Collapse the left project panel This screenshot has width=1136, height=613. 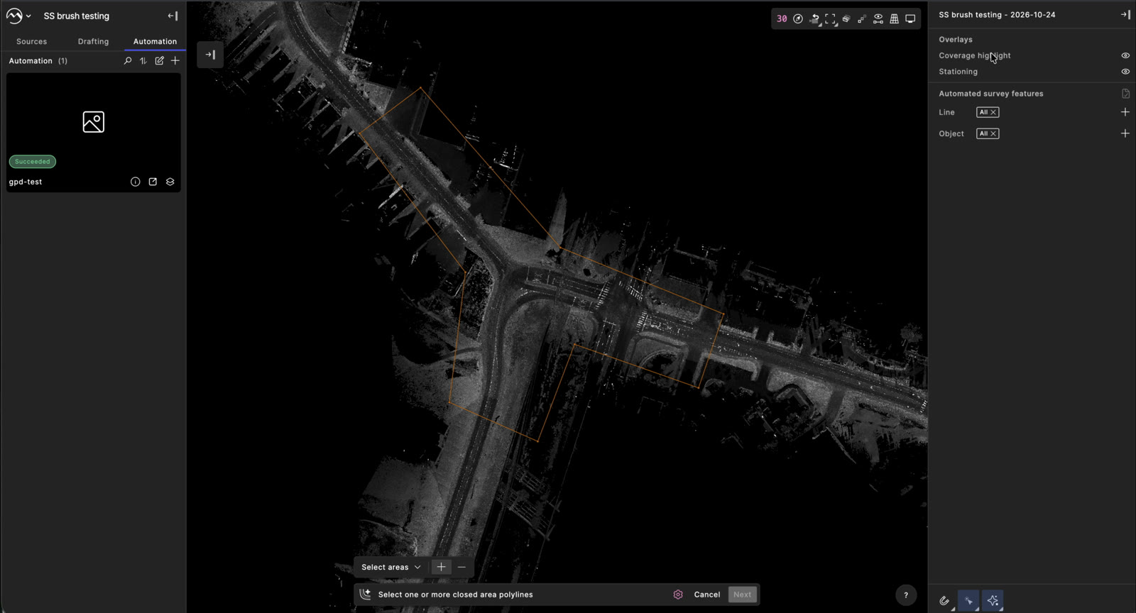tap(173, 16)
